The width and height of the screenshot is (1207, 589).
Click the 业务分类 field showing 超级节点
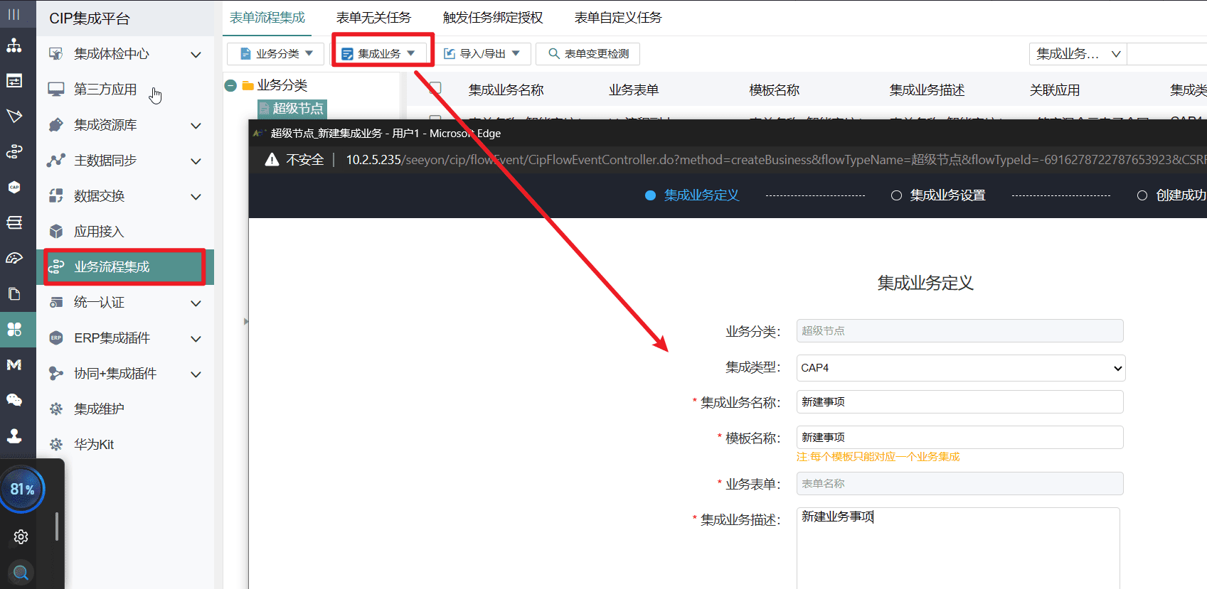[960, 331]
